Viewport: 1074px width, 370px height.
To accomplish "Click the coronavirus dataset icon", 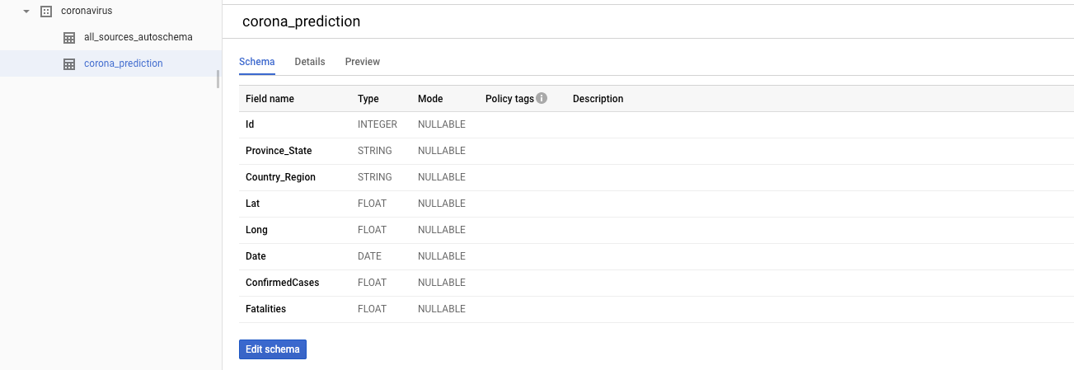I will tap(46, 12).
